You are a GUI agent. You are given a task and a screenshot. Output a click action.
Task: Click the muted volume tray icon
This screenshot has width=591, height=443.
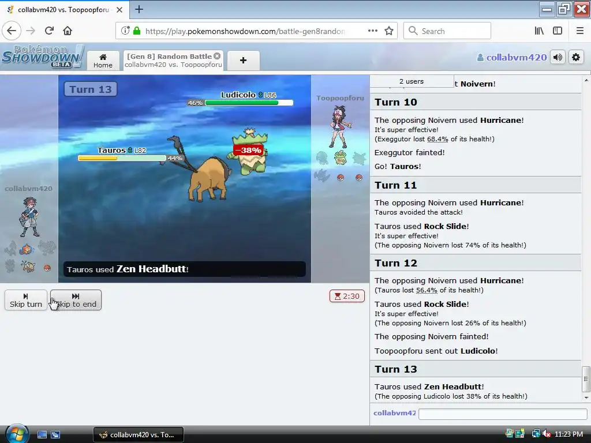[546, 434]
